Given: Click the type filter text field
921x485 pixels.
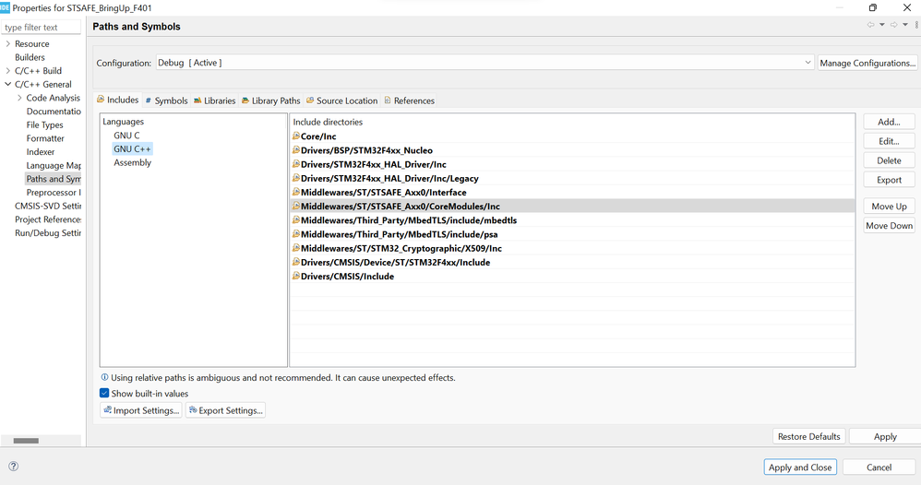Looking at the screenshot, I should [x=42, y=27].
